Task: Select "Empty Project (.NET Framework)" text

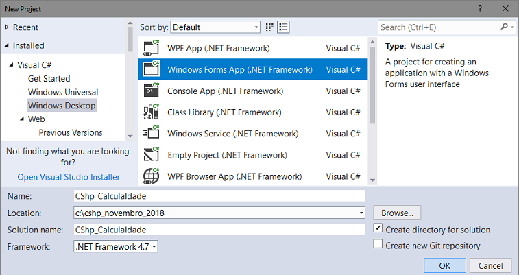Action: [x=228, y=155]
